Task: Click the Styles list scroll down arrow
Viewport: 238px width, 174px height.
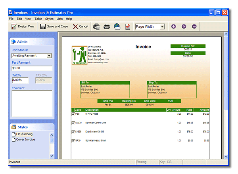Action: point(52,156)
